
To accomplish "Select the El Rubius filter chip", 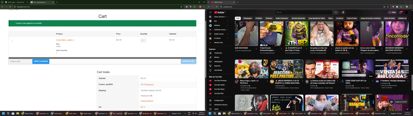I will 259,18.
